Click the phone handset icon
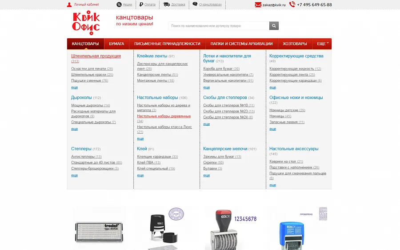This screenshot has width=400, height=250. (x=292, y=4)
